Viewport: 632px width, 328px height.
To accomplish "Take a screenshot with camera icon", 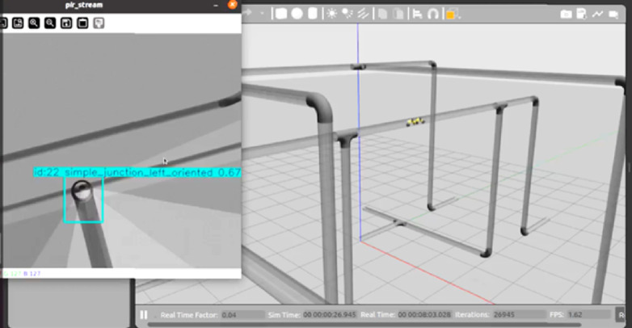I will pos(566,14).
